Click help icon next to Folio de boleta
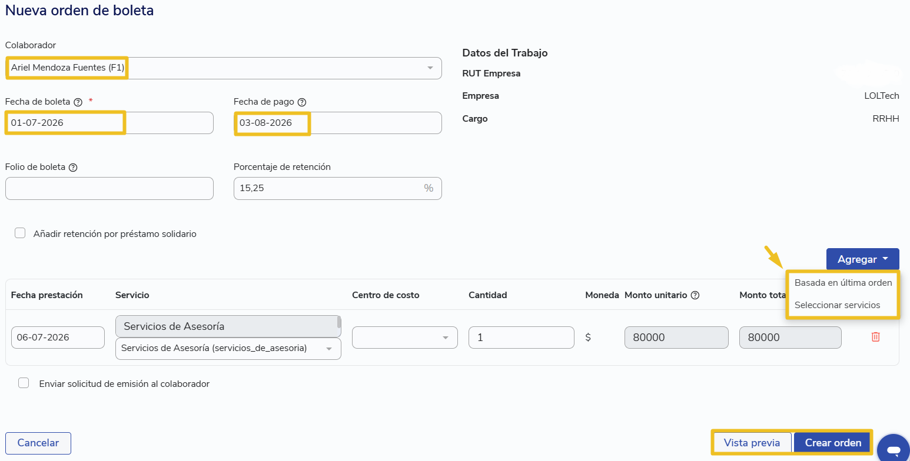 click(73, 167)
